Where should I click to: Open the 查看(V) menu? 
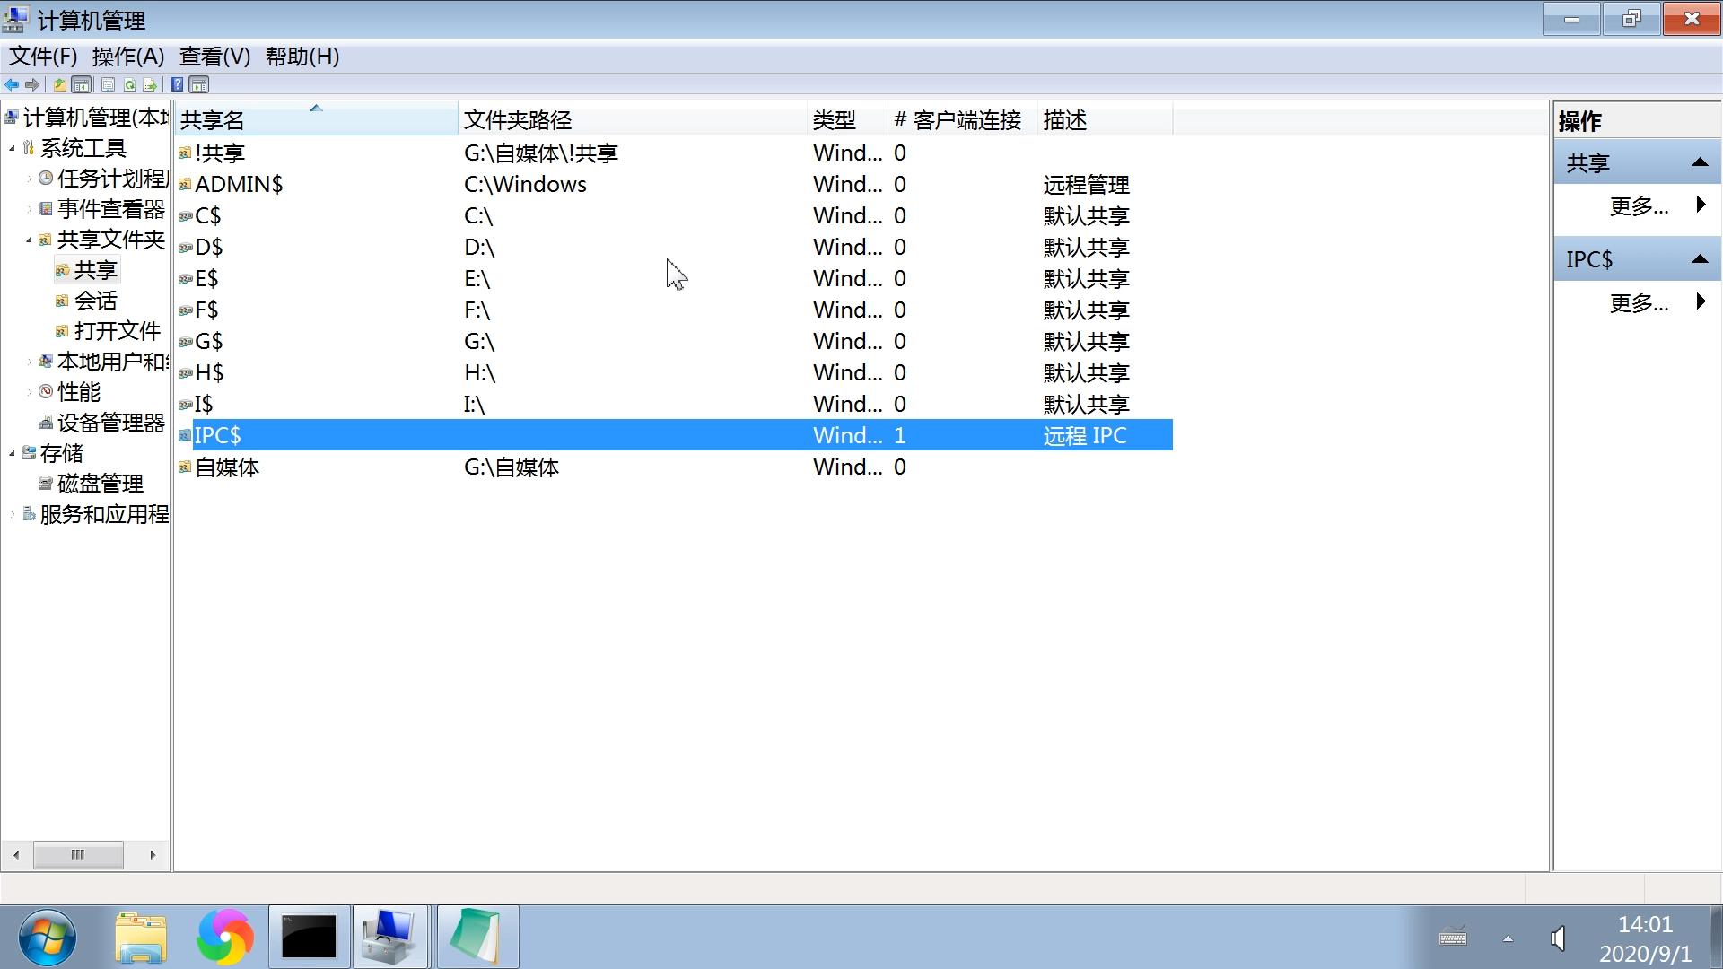pyautogui.click(x=214, y=57)
